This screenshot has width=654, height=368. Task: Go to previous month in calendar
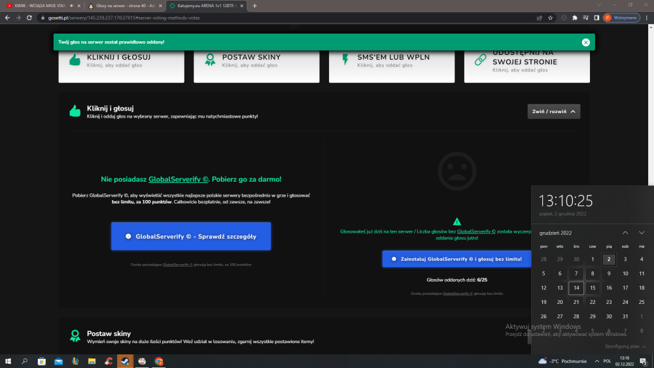625,233
